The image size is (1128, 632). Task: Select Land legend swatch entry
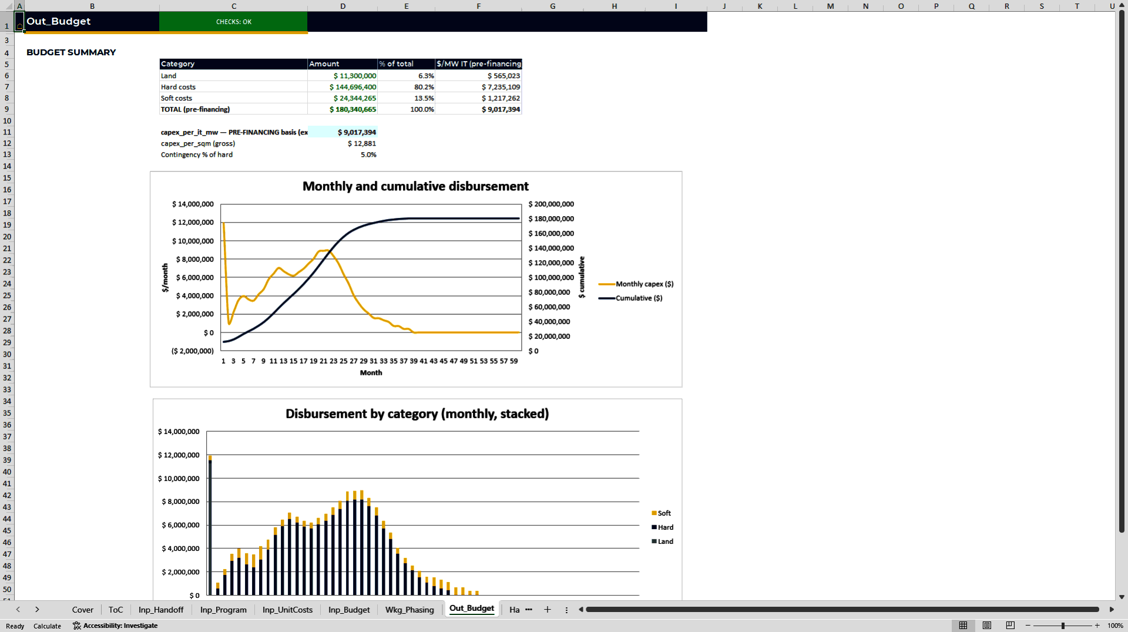[663, 541]
